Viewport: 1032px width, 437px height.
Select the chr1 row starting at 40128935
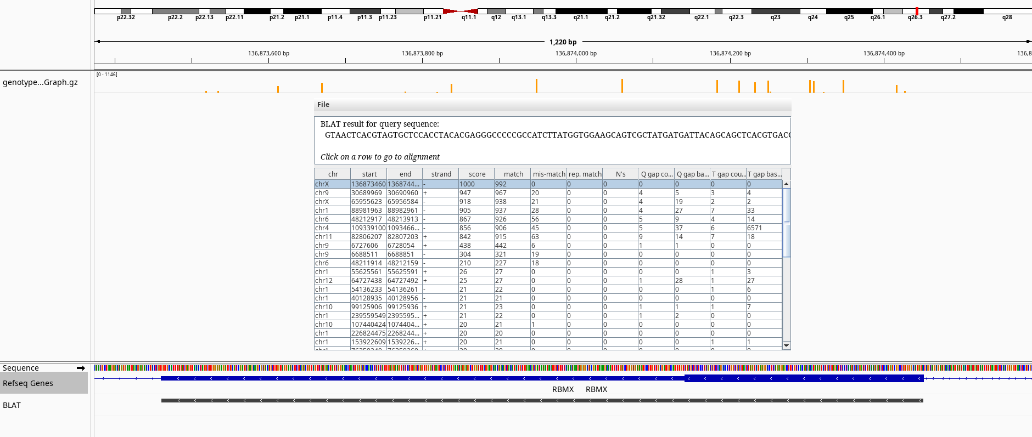coord(548,298)
